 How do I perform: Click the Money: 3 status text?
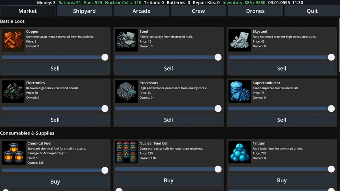46,3
